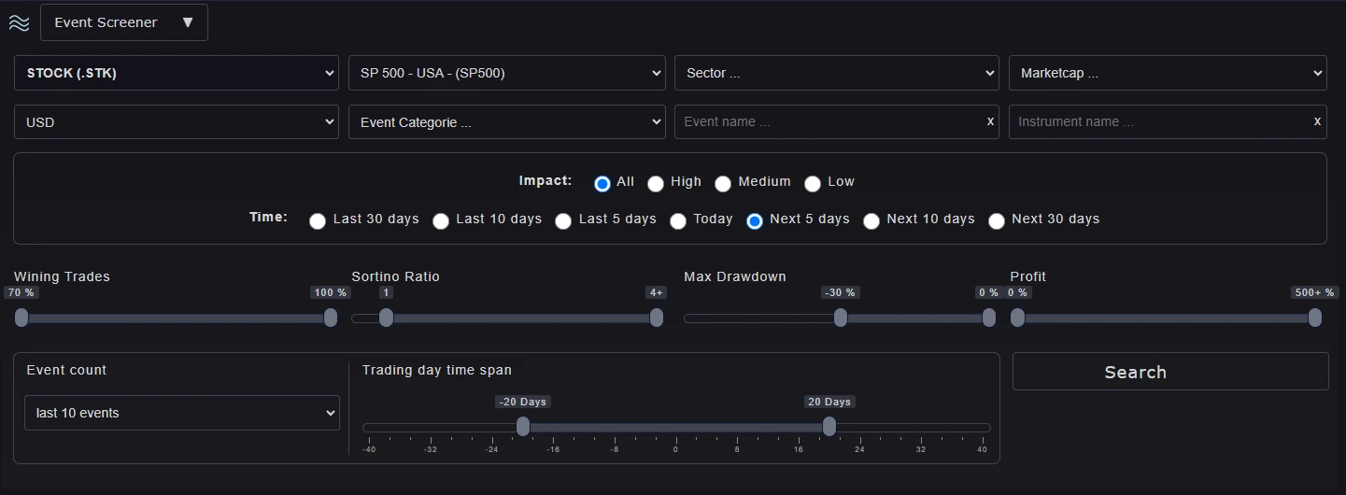Select the High impact radio button
This screenshot has height=495, width=1346.
click(657, 184)
